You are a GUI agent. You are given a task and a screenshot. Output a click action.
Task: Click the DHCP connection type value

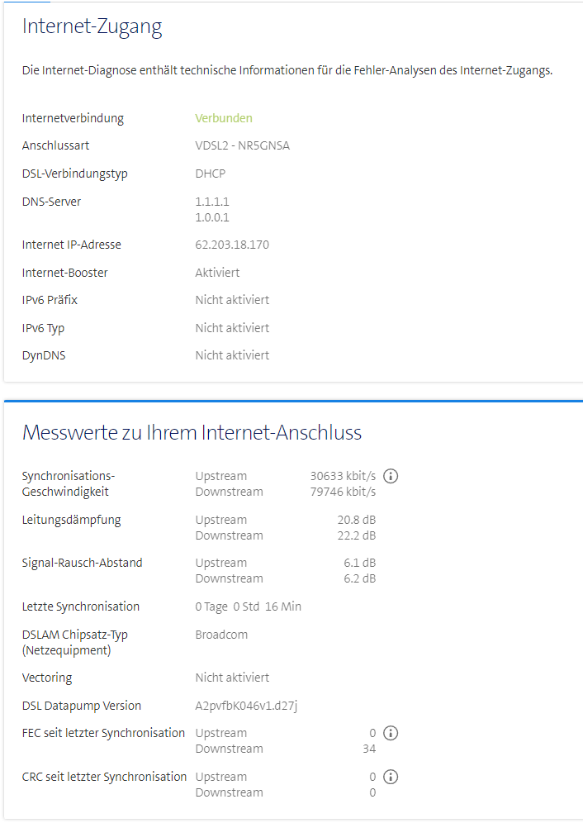pos(210,174)
